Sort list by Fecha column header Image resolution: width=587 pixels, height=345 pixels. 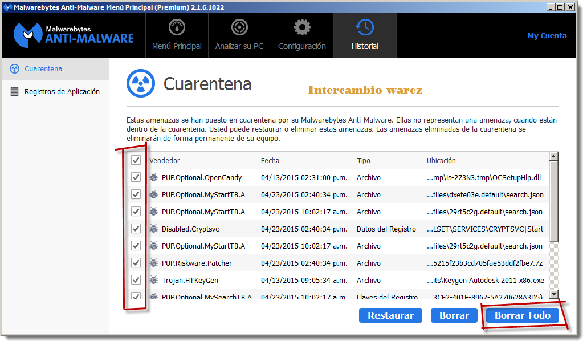[270, 160]
